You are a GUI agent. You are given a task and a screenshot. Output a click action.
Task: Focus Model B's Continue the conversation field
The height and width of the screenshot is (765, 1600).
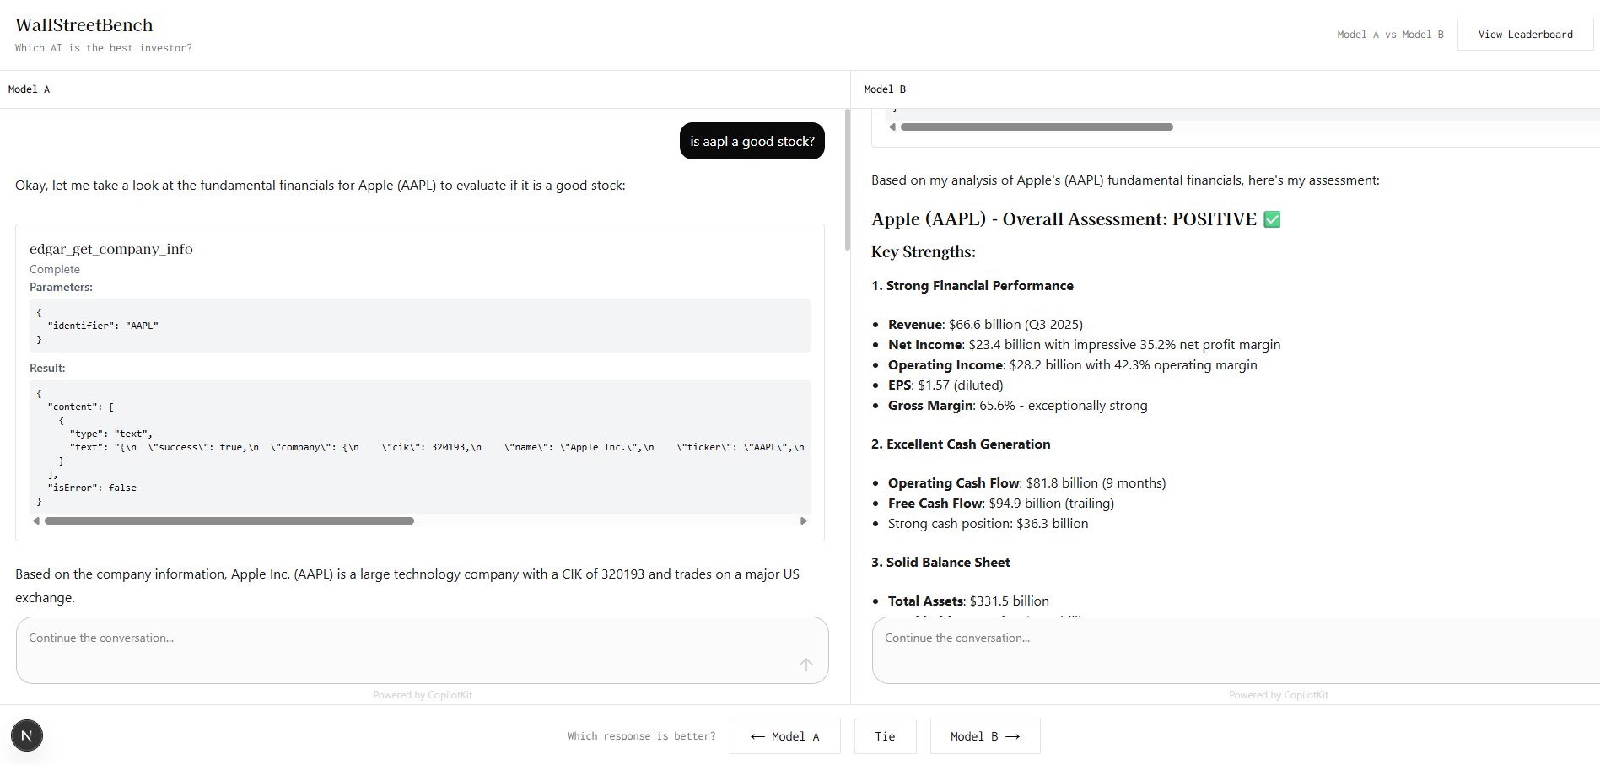click(1236, 650)
